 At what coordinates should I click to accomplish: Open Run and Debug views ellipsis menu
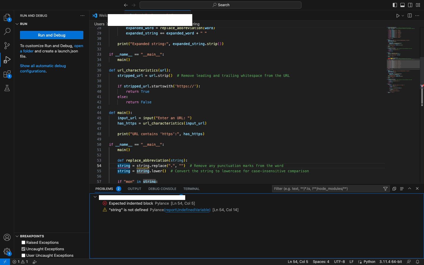[x=82, y=16]
